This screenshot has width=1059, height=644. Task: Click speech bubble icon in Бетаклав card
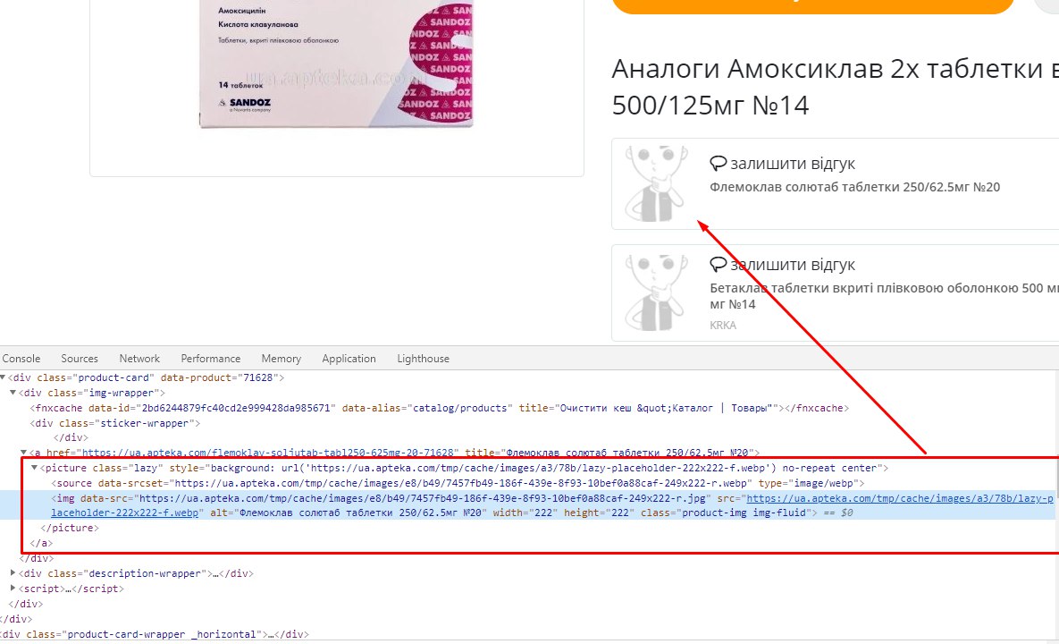pyautogui.click(x=718, y=264)
